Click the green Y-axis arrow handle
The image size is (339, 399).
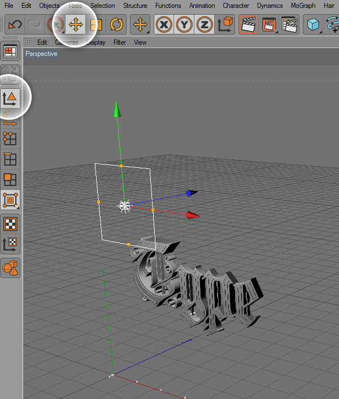pyautogui.click(x=116, y=109)
